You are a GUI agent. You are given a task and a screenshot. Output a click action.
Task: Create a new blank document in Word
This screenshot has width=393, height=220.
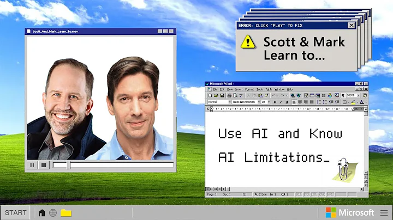click(x=210, y=95)
